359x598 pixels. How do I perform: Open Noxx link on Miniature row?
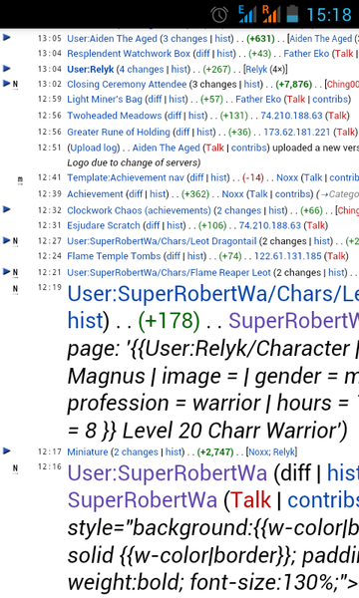[258, 451]
